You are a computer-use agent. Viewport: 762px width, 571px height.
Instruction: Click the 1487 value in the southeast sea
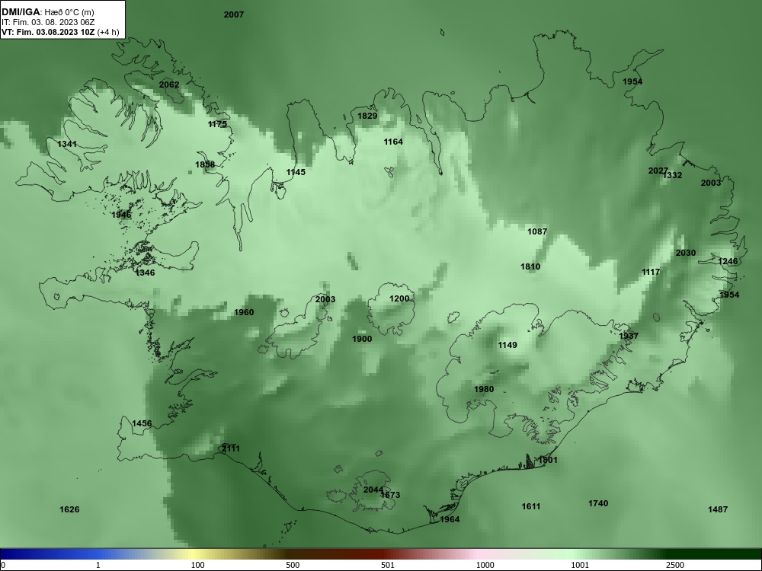[x=718, y=509]
